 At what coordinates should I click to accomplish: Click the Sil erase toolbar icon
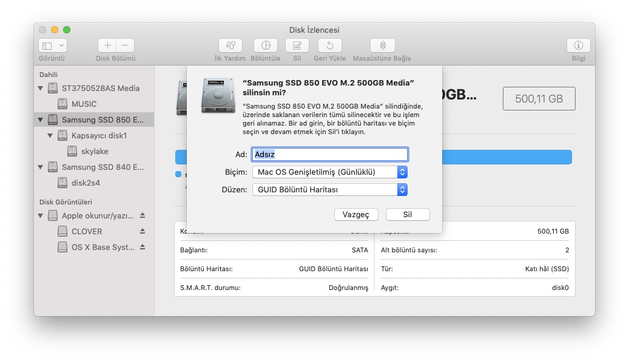pos(297,46)
